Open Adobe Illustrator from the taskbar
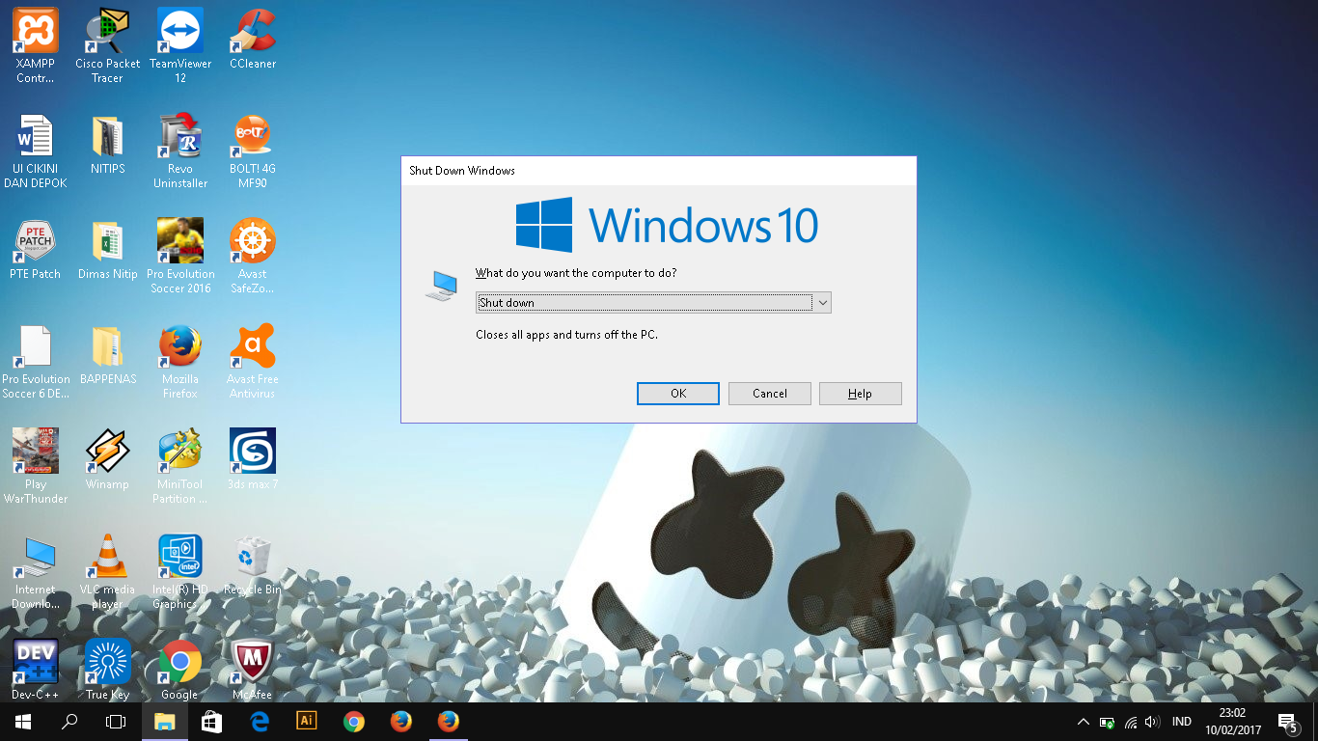This screenshot has width=1318, height=741. [306, 722]
